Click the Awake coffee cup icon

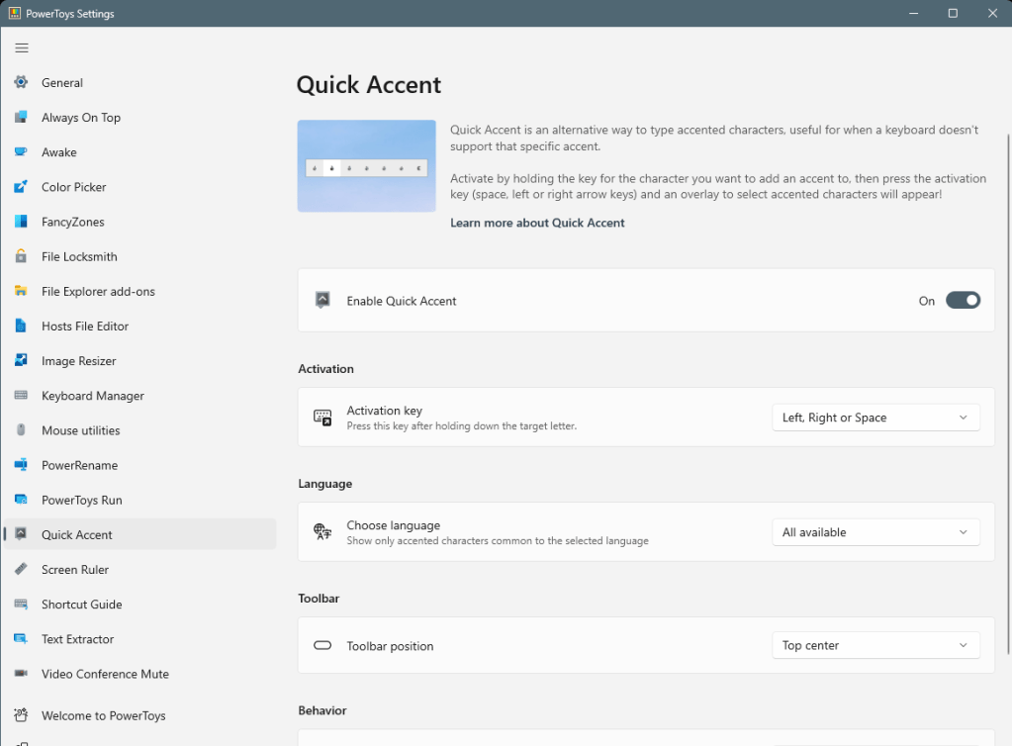(21, 152)
